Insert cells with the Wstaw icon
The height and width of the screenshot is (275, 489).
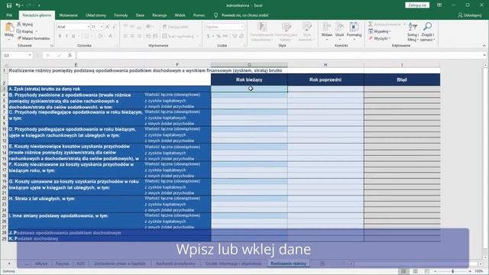point(326,27)
